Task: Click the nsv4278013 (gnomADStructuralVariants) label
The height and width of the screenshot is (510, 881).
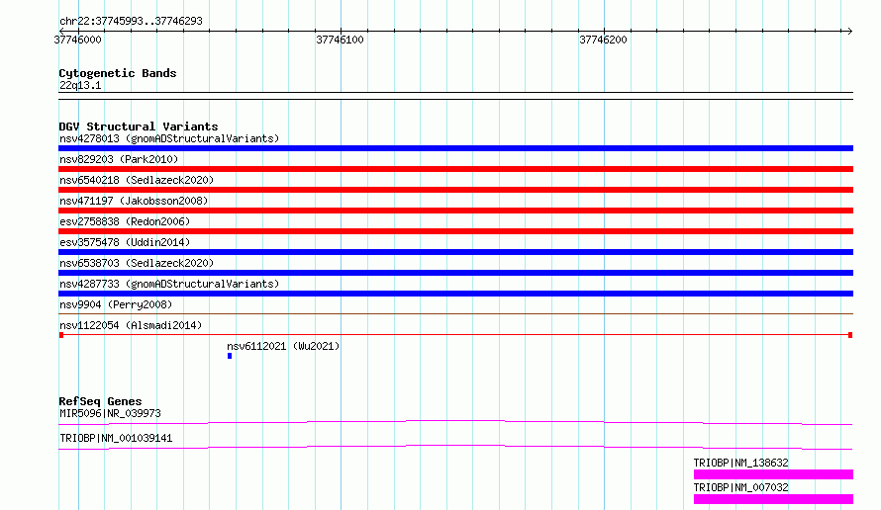Action: [169, 138]
